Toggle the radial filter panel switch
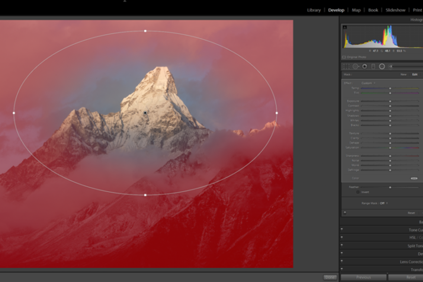The height and width of the screenshot is (282, 423). tap(345, 213)
